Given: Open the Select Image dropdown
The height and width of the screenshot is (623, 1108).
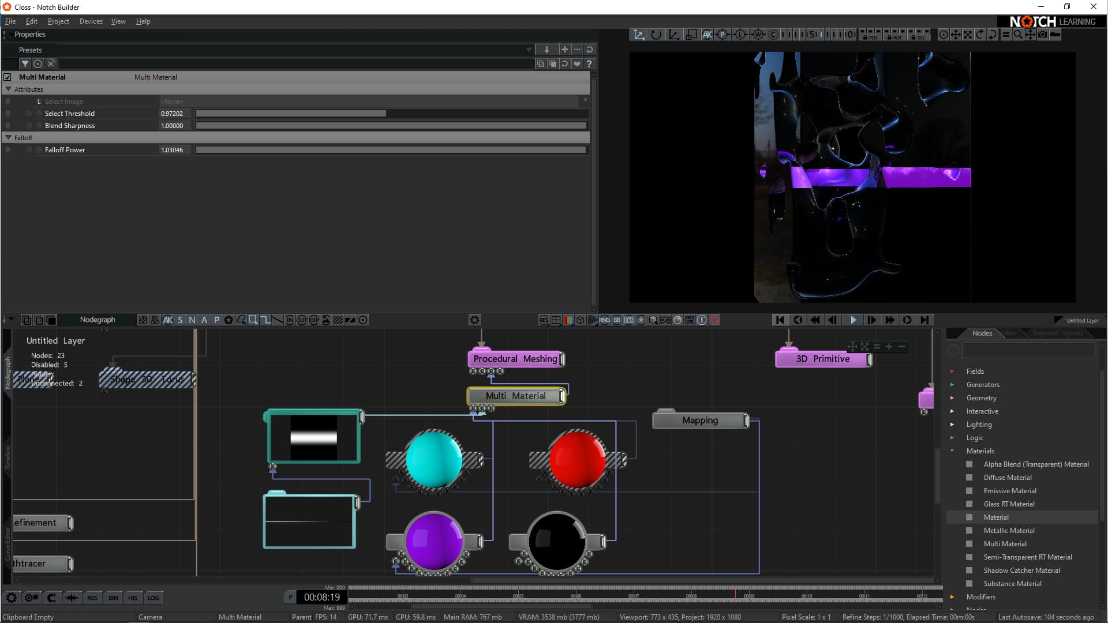Looking at the screenshot, I should tap(585, 101).
